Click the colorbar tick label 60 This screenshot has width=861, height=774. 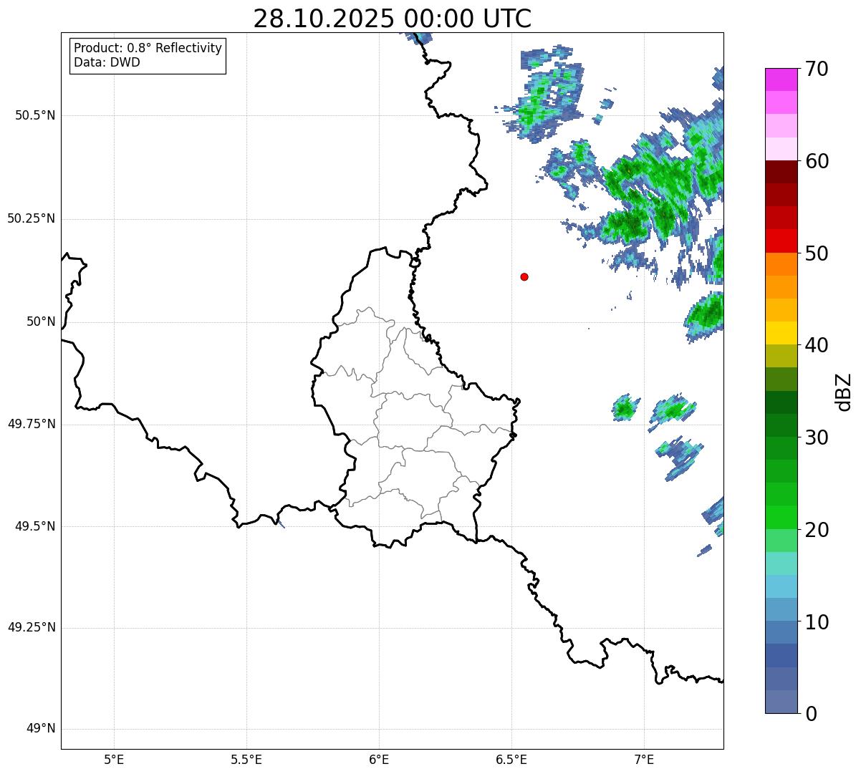pyautogui.click(x=817, y=161)
